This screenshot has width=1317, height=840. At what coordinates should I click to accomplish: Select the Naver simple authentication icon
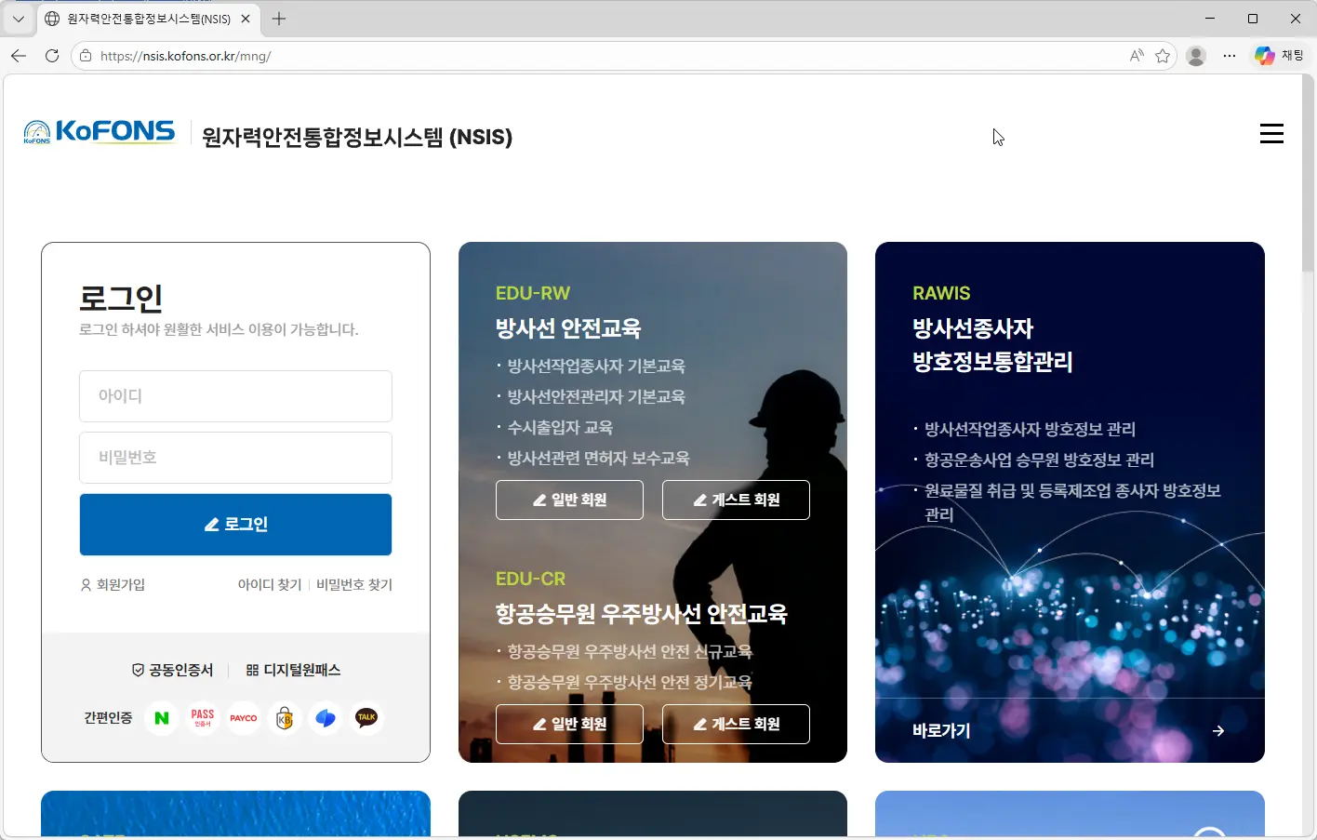click(x=160, y=717)
